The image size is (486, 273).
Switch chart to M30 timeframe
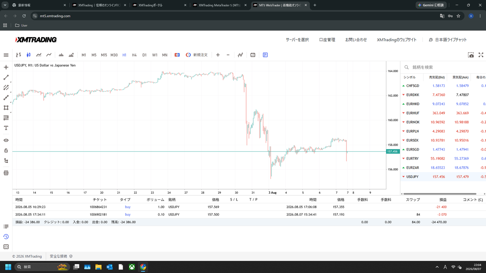(114, 55)
